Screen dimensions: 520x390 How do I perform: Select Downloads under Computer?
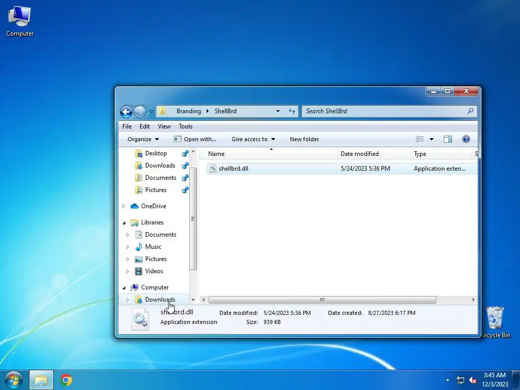[x=160, y=300]
